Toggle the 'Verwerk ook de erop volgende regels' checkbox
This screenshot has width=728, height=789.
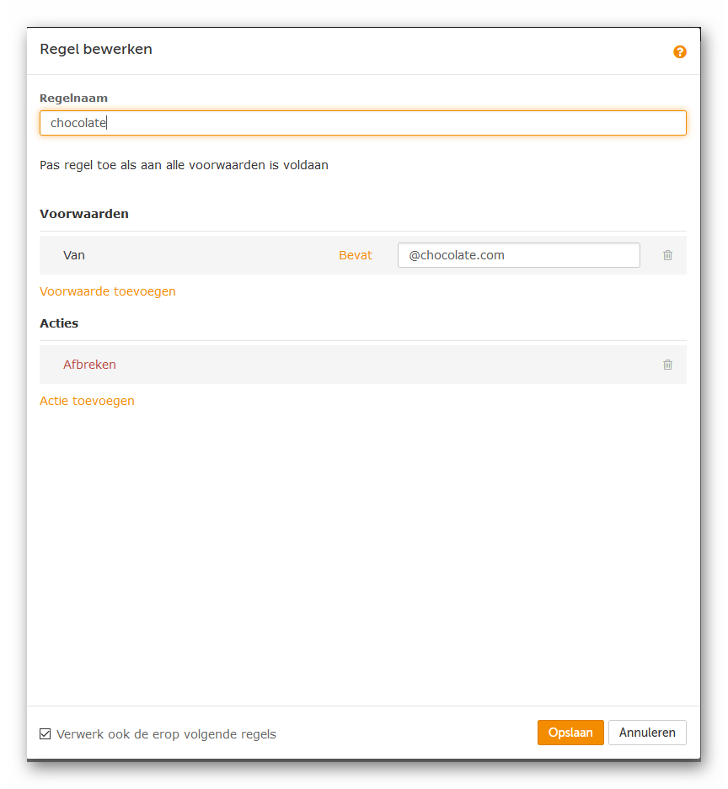pos(45,733)
